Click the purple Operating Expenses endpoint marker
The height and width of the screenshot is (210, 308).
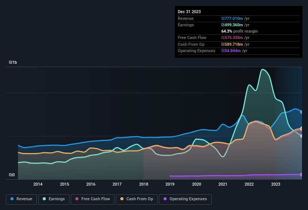coord(302,174)
